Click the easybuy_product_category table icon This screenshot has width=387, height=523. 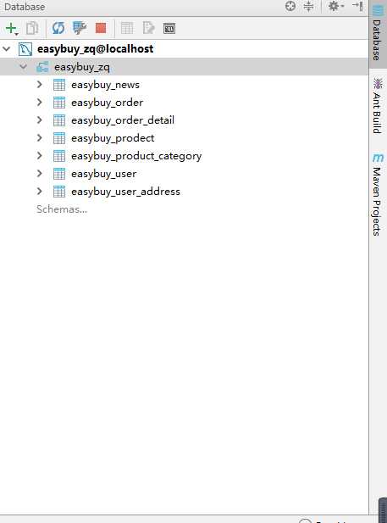[x=59, y=156]
